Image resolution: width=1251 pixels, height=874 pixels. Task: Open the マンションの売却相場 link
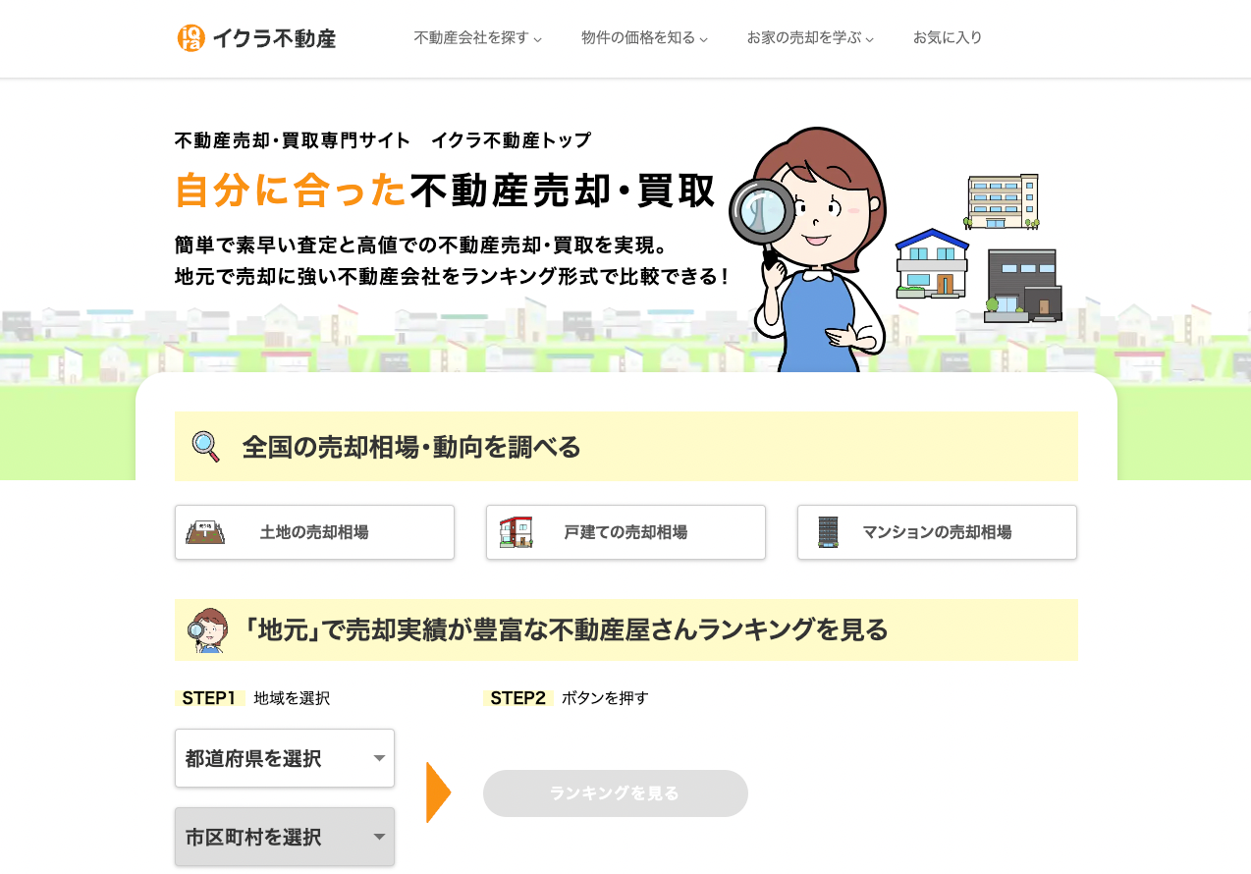[937, 532]
